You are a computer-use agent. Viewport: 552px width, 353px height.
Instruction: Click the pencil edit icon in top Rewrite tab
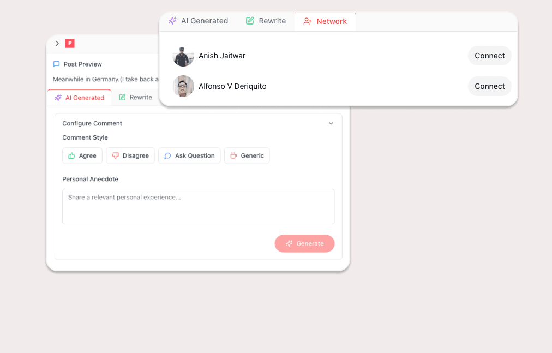click(250, 21)
